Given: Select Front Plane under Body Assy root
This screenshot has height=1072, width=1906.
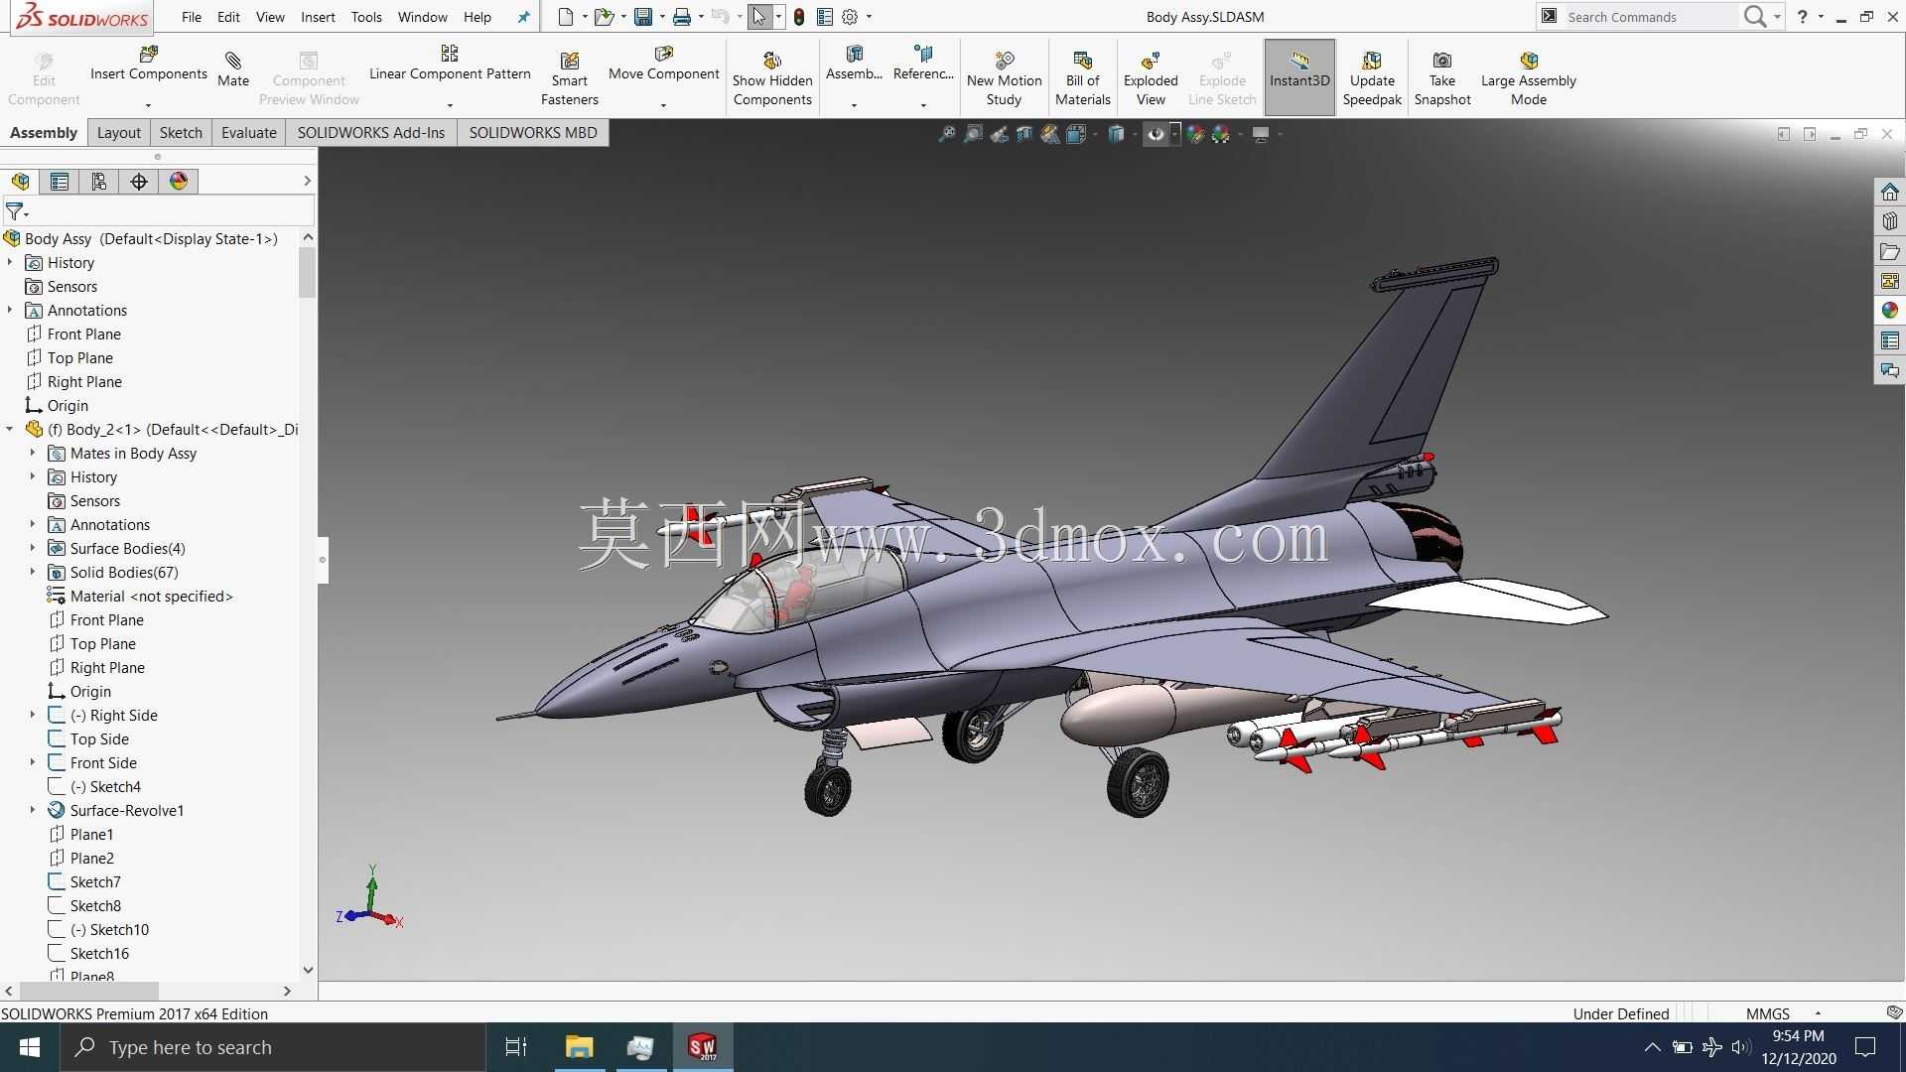Looking at the screenshot, I should (x=83, y=334).
